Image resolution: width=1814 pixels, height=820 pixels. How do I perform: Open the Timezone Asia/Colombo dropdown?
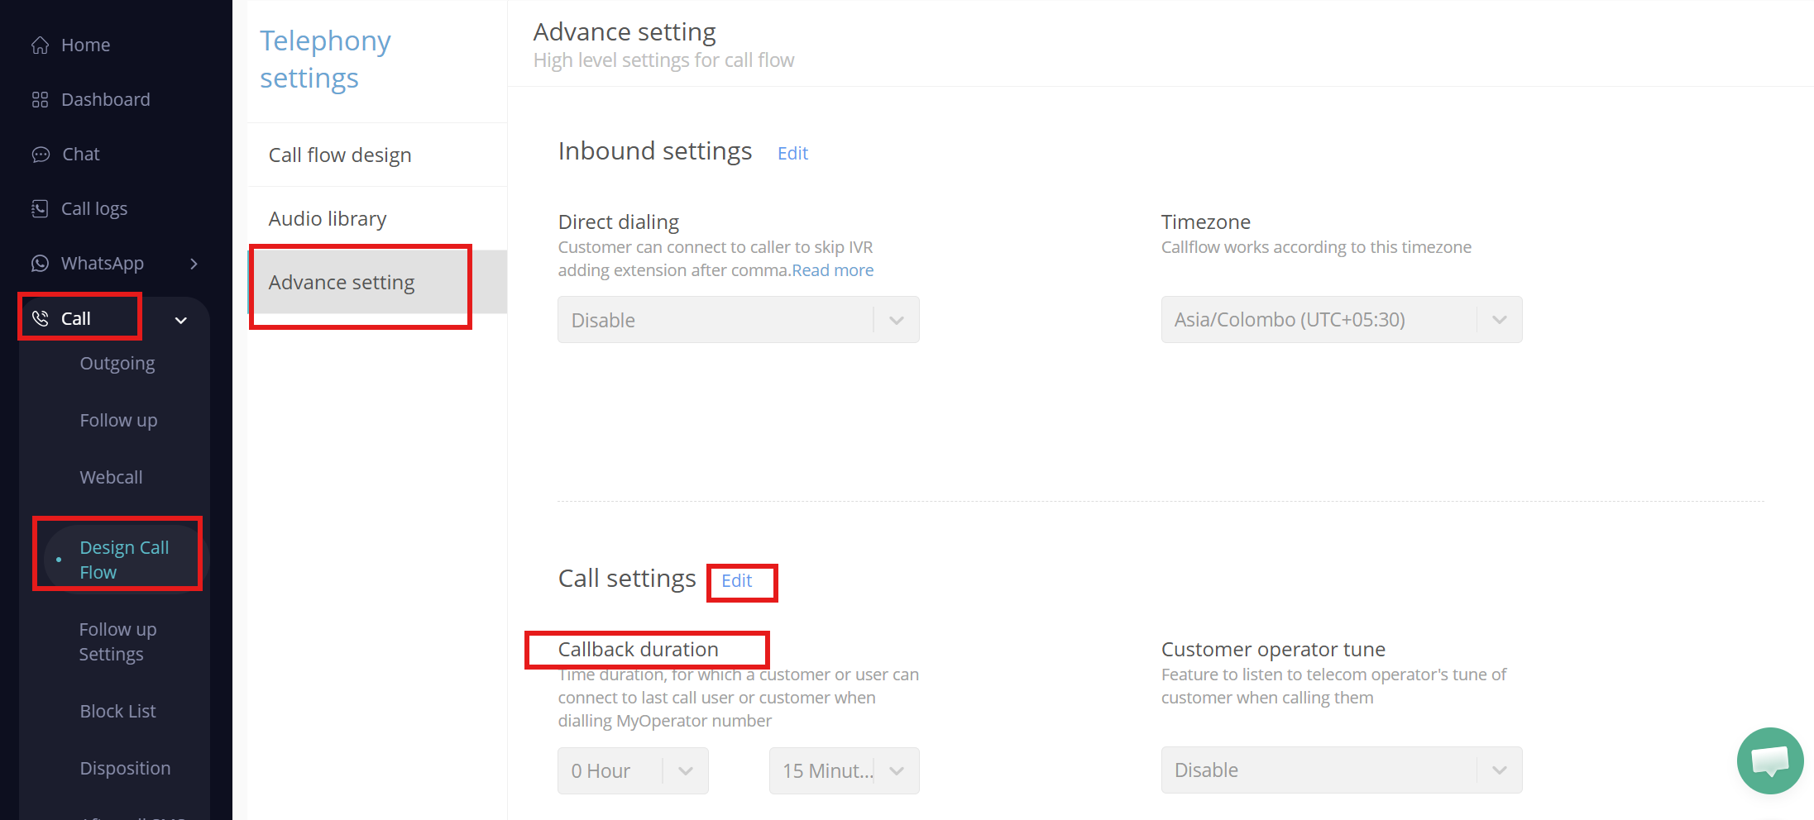point(1341,320)
